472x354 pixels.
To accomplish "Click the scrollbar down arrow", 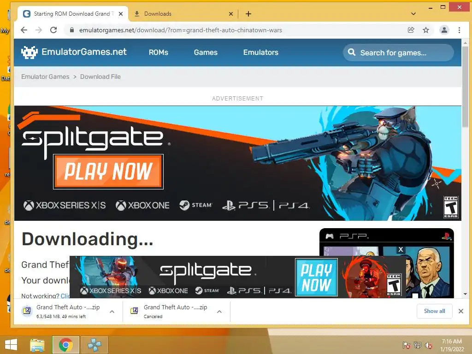I will point(466,294).
